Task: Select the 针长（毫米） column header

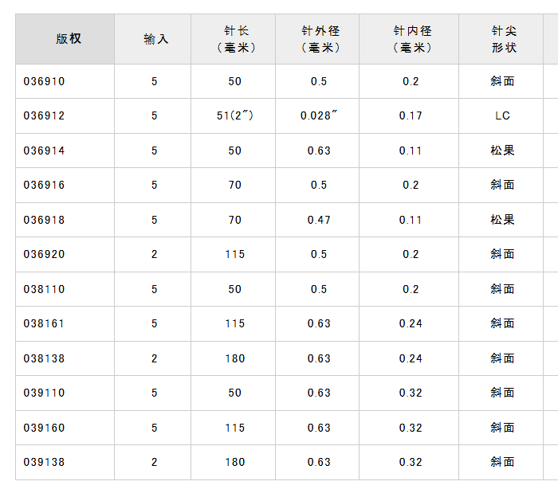Action: (235, 39)
